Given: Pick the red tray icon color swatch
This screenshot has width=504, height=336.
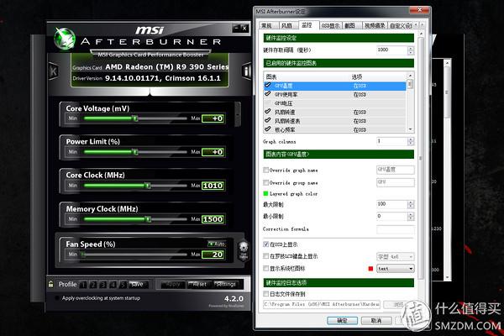Looking at the screenshot, I should coord(370,269).
